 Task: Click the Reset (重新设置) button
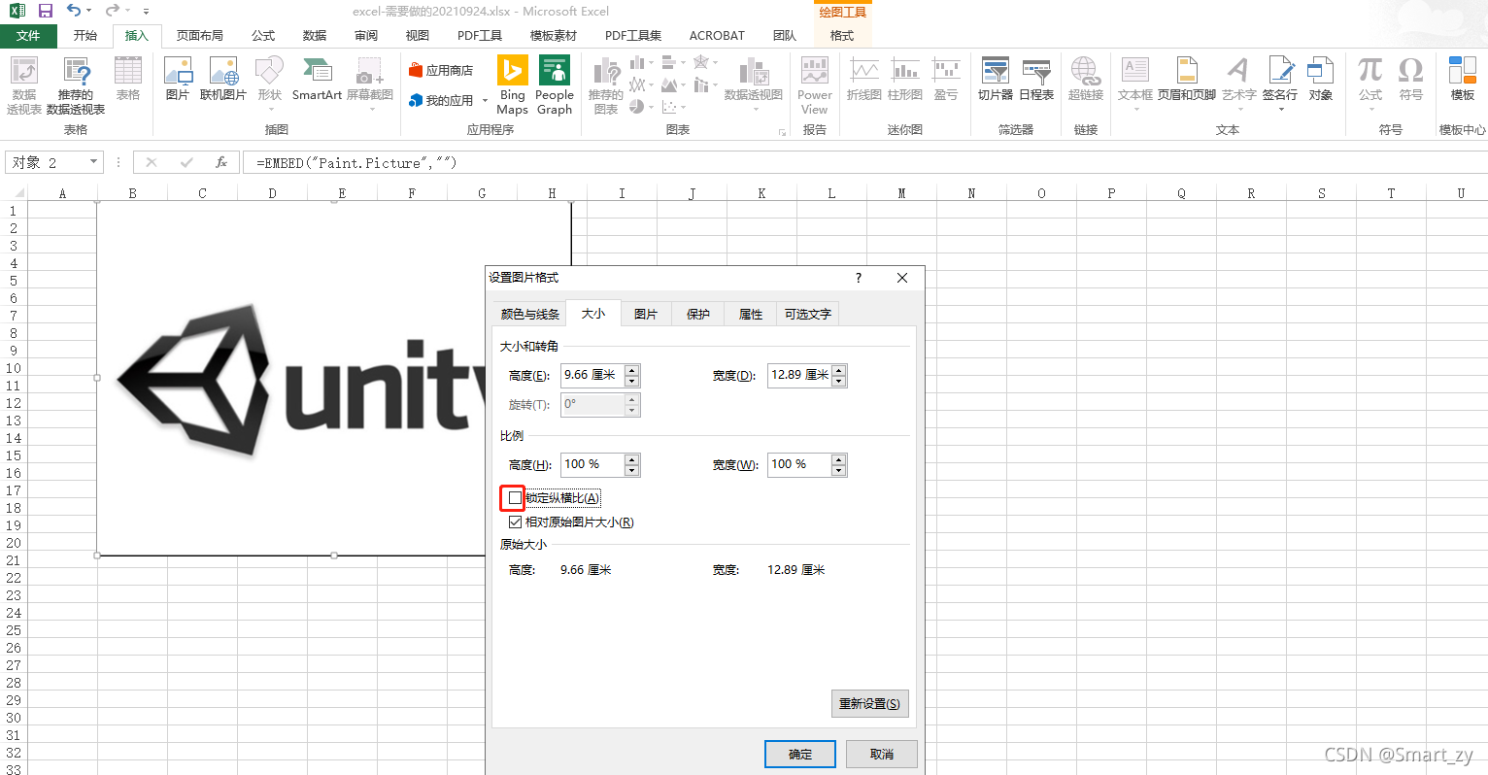coord(870,704)
